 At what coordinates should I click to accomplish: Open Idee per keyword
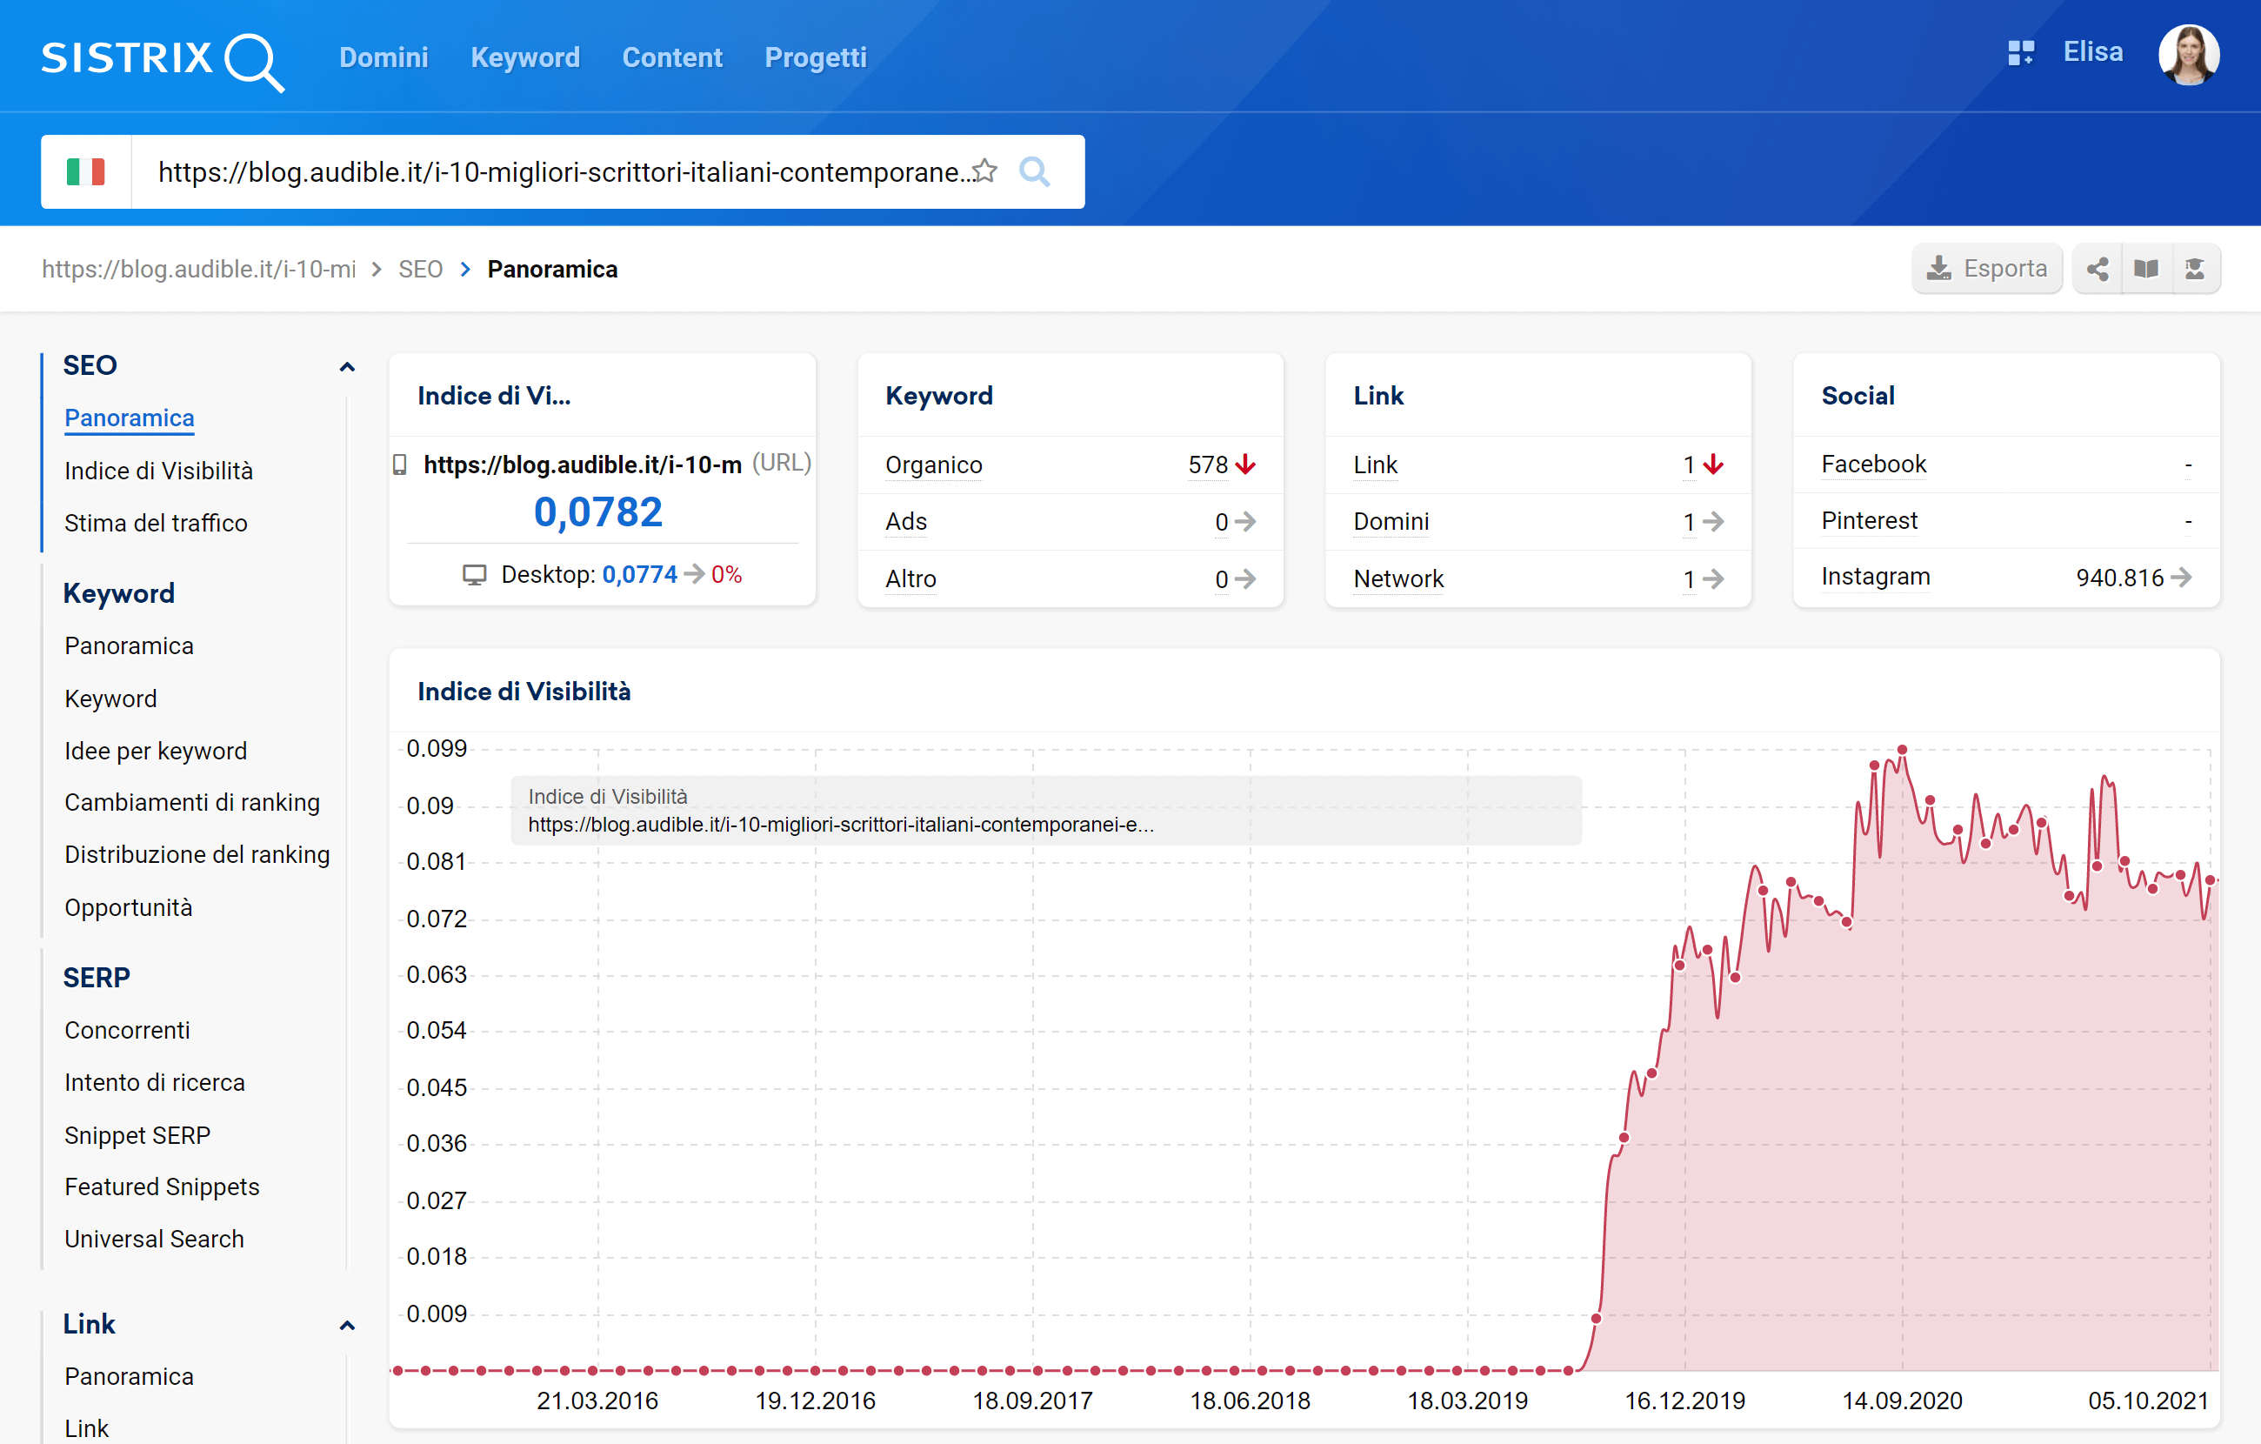156,751
